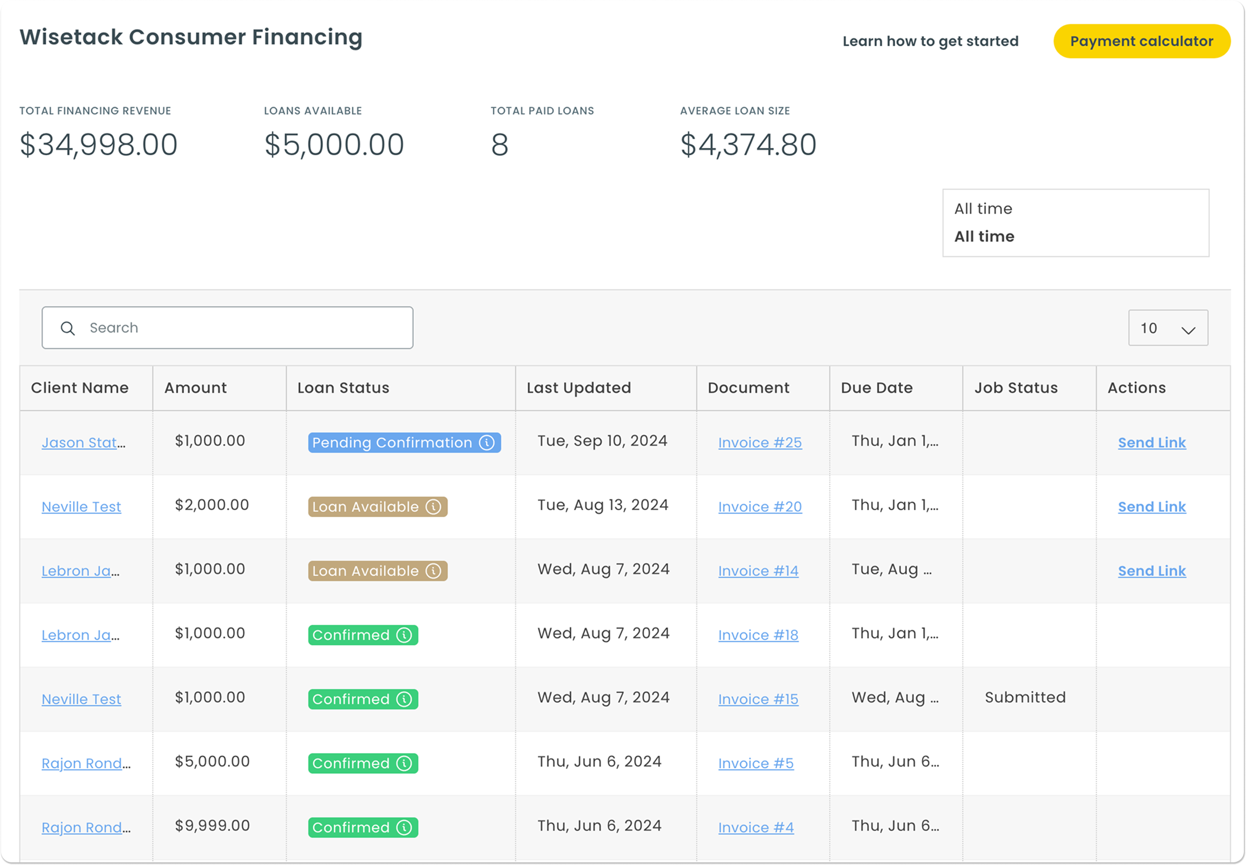Click info icon on Pending Confirmation badge
The height and width of the screenshot is (865, 1246).
486,442
